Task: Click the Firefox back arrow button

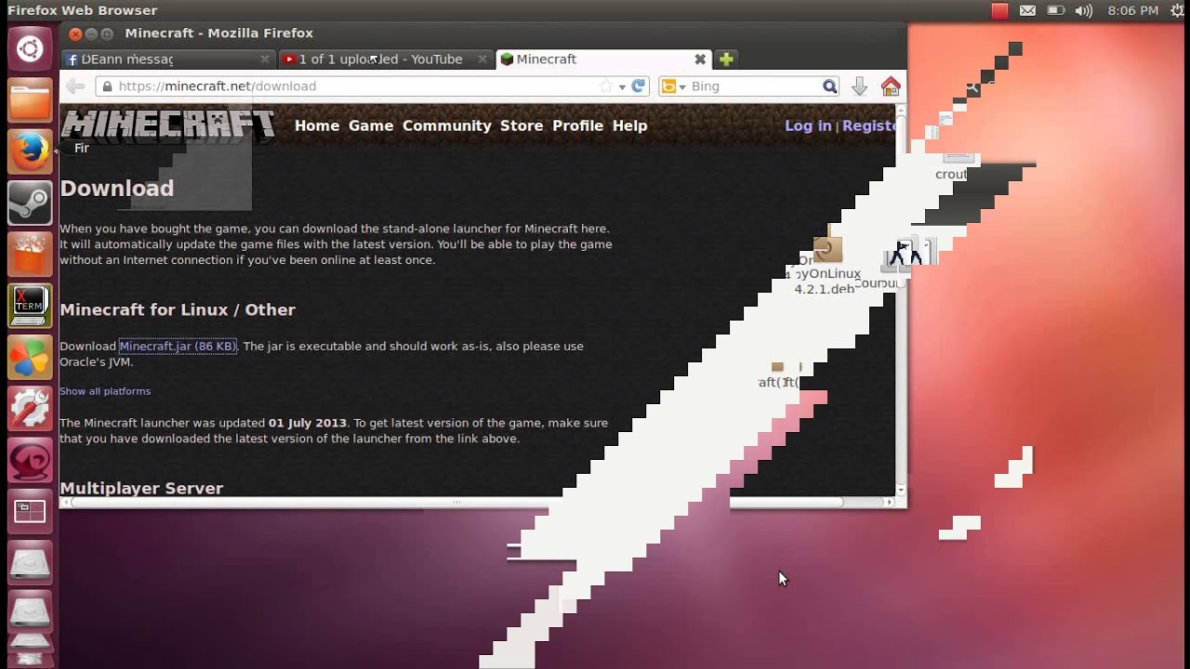Action: [x=75, y=86]
